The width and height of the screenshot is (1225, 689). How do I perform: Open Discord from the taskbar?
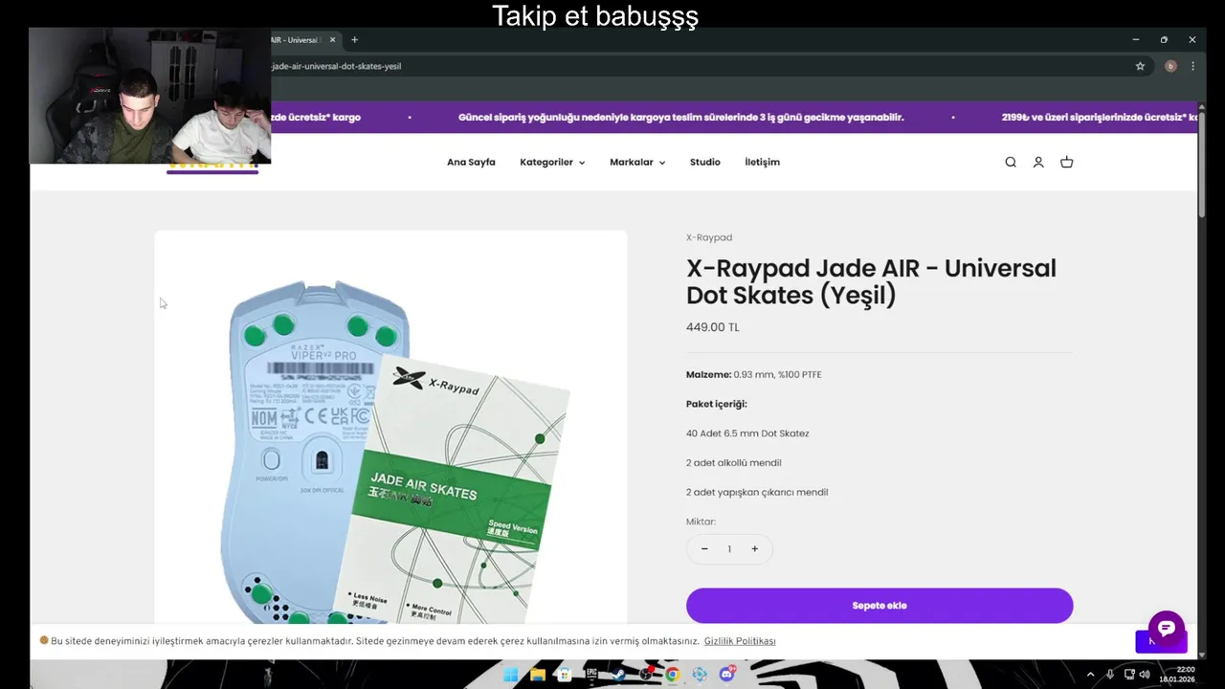point(726,674)
